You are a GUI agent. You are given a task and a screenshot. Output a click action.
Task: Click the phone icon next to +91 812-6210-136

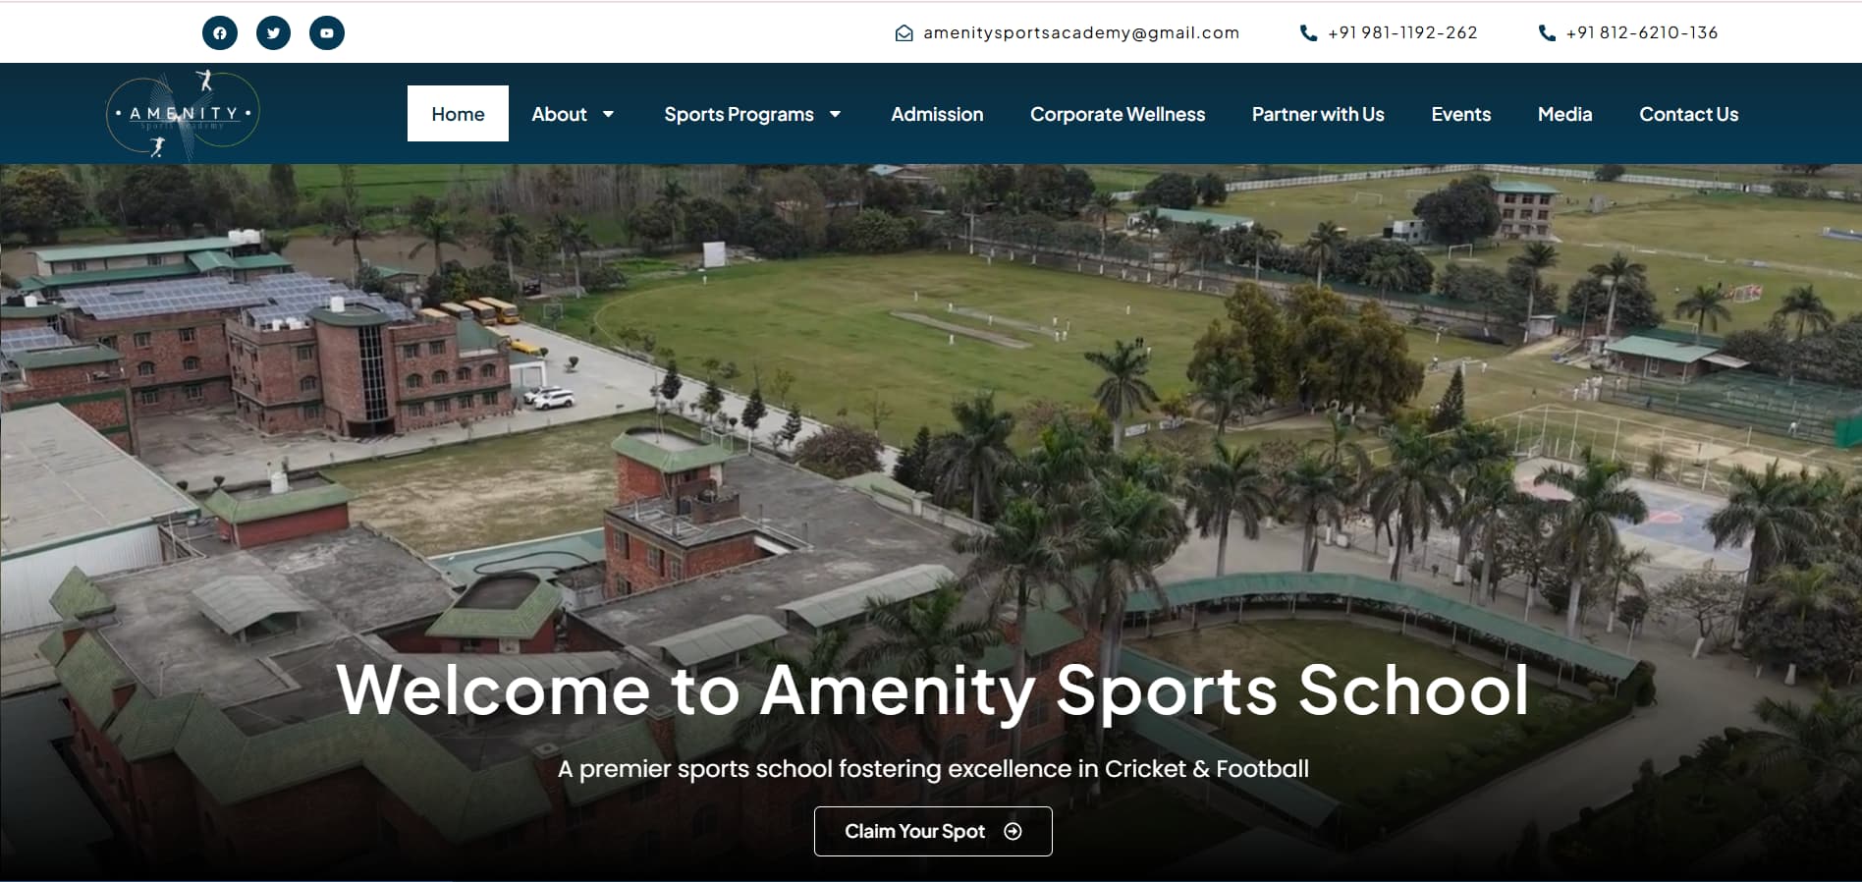pos(1547,33)
